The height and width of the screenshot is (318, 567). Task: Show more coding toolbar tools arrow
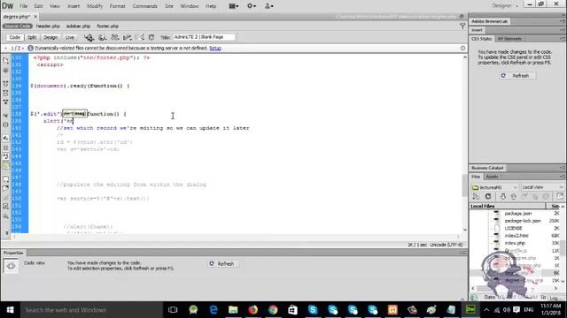tap(6, 233)
